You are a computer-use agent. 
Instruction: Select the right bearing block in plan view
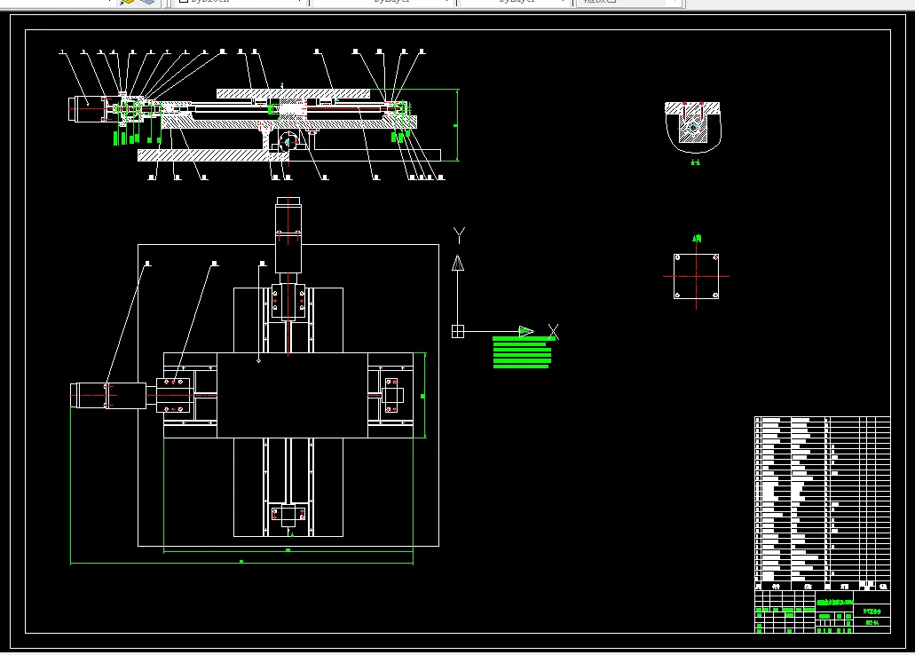(391, 395)
